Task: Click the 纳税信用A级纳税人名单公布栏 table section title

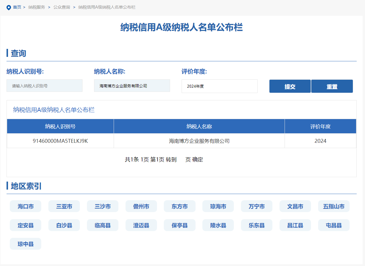Action: [x=54, y=110]
